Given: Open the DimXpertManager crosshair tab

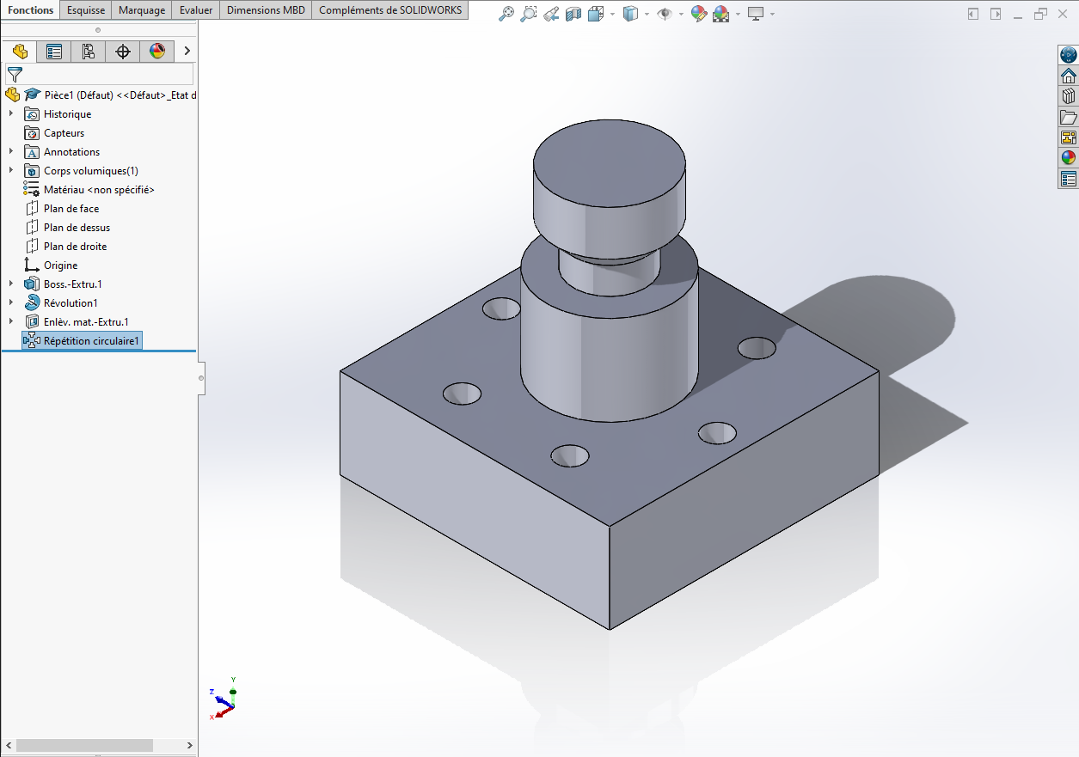Looking at the screenshot, I should point(123,52).
